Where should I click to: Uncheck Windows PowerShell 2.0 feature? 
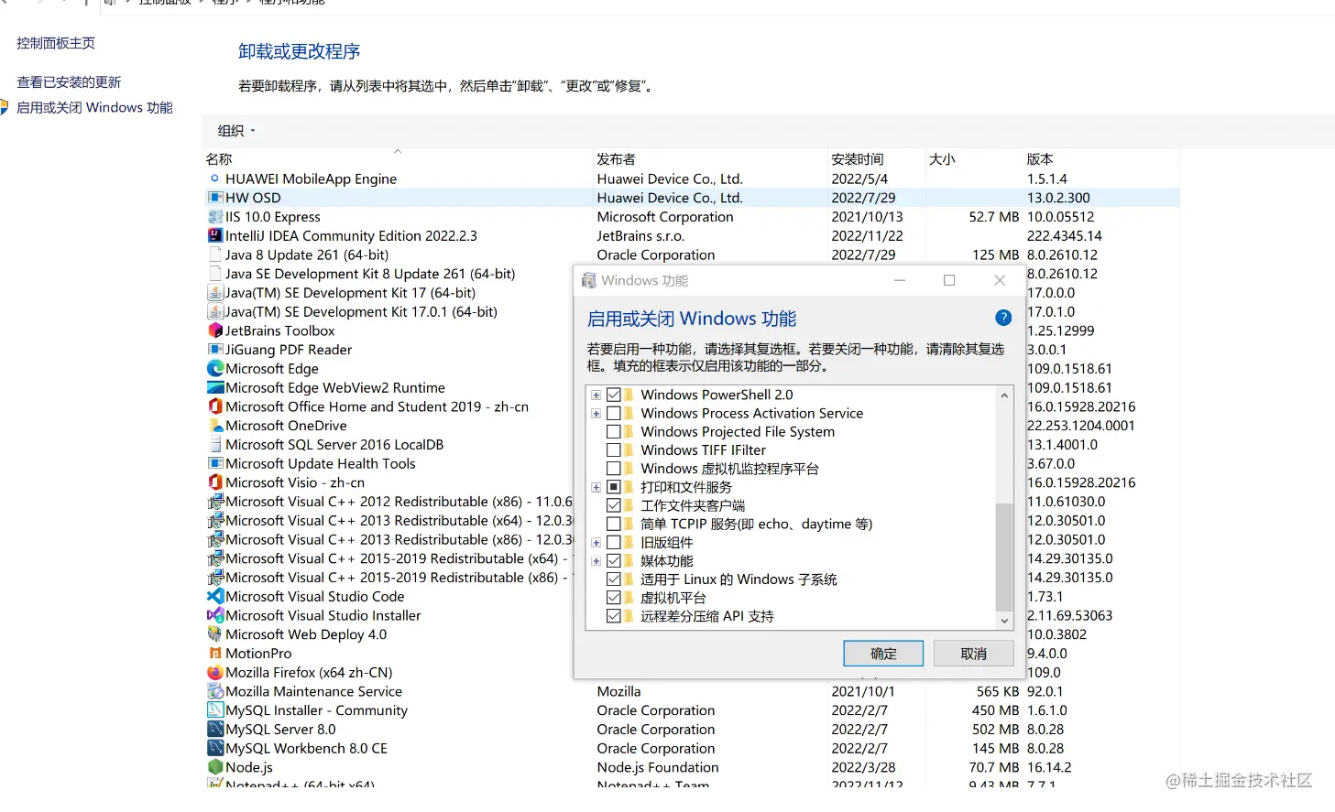[x=614, y=395]
